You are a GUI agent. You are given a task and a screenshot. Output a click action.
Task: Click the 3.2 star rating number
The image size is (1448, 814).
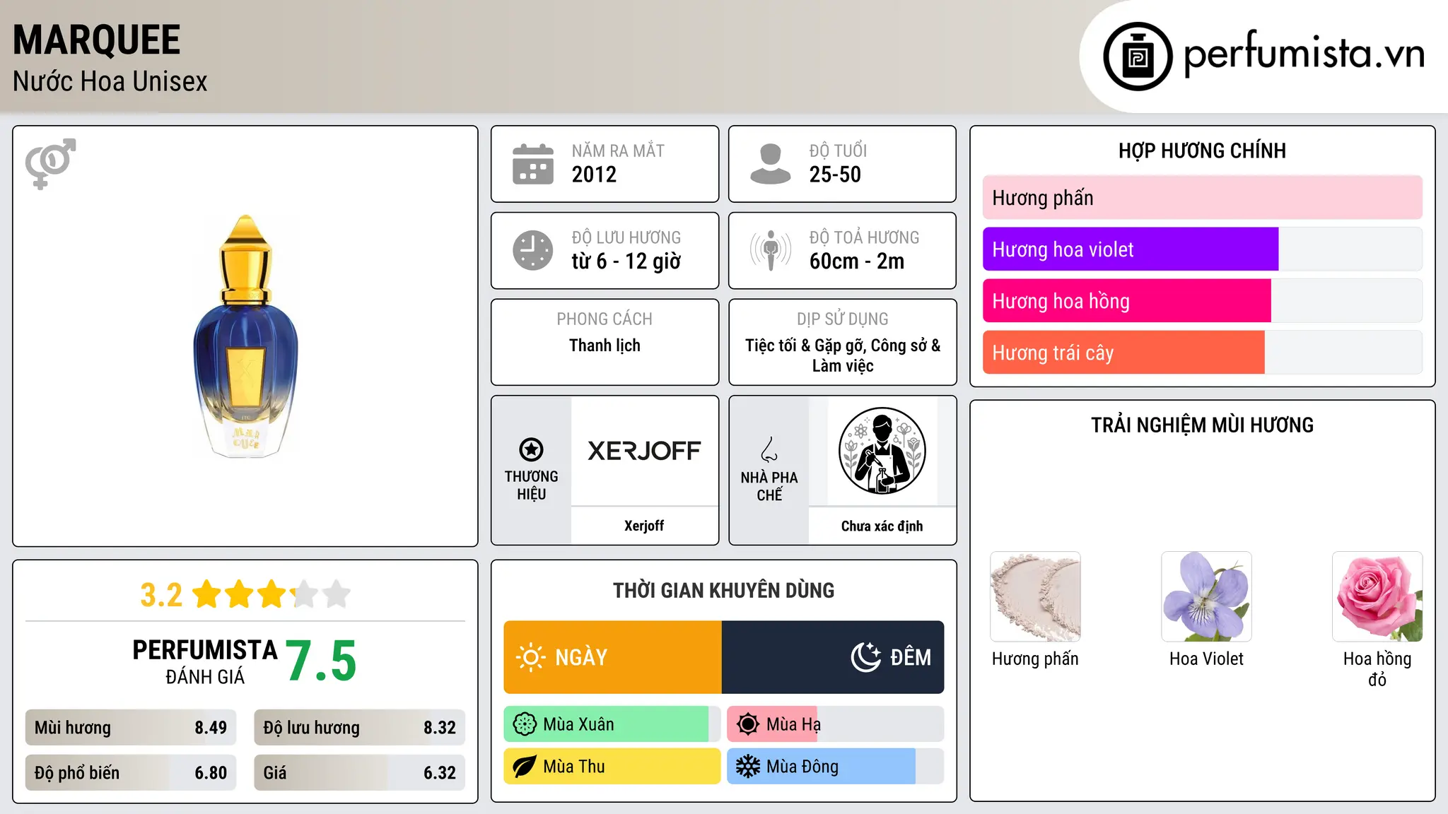click(x=161, y=595)
